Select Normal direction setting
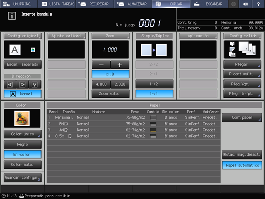Image resolution: width=265 pixels, height=199 pixels. click(x=23, y=94)
